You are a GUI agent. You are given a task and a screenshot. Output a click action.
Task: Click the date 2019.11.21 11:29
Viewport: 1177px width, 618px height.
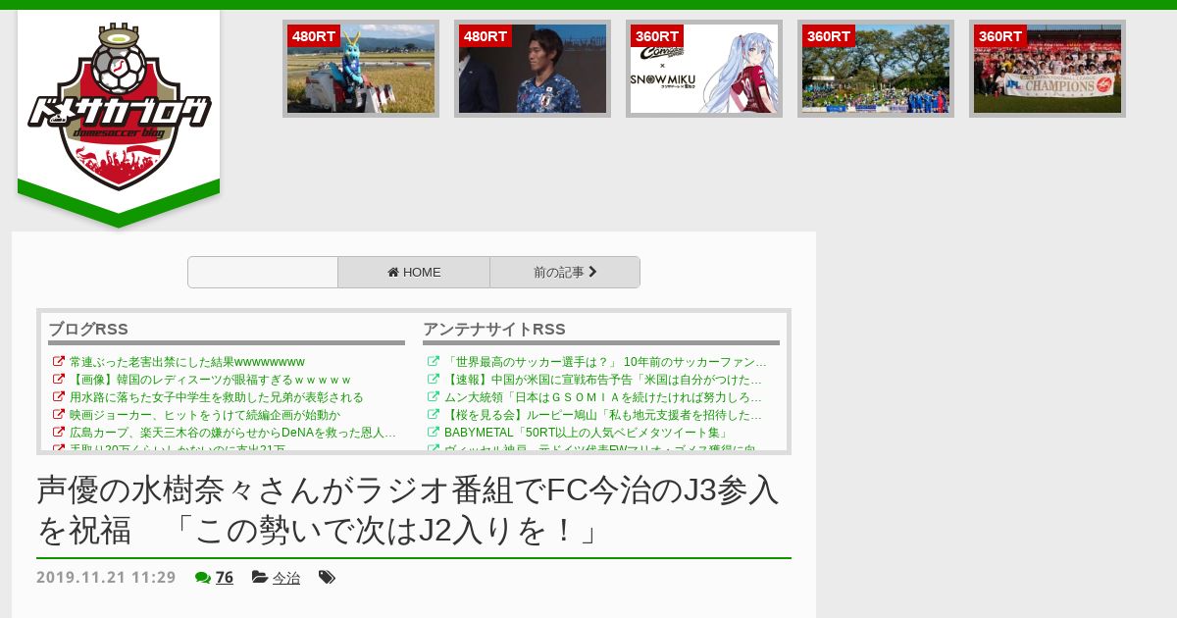click(x=106, y=578)
